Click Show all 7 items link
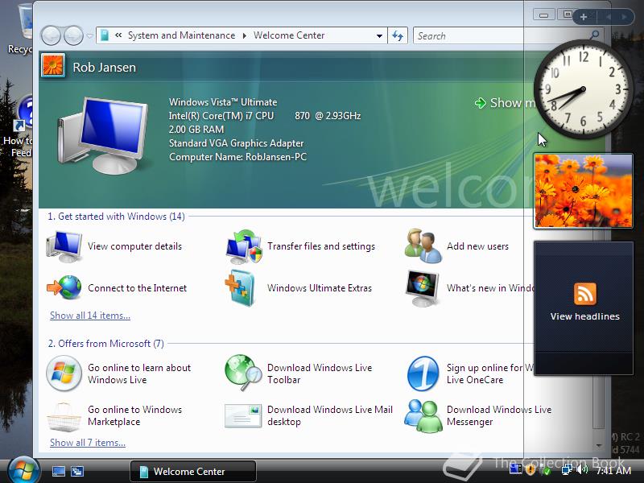This screenshot has width=644, height=483. point(88,443)
